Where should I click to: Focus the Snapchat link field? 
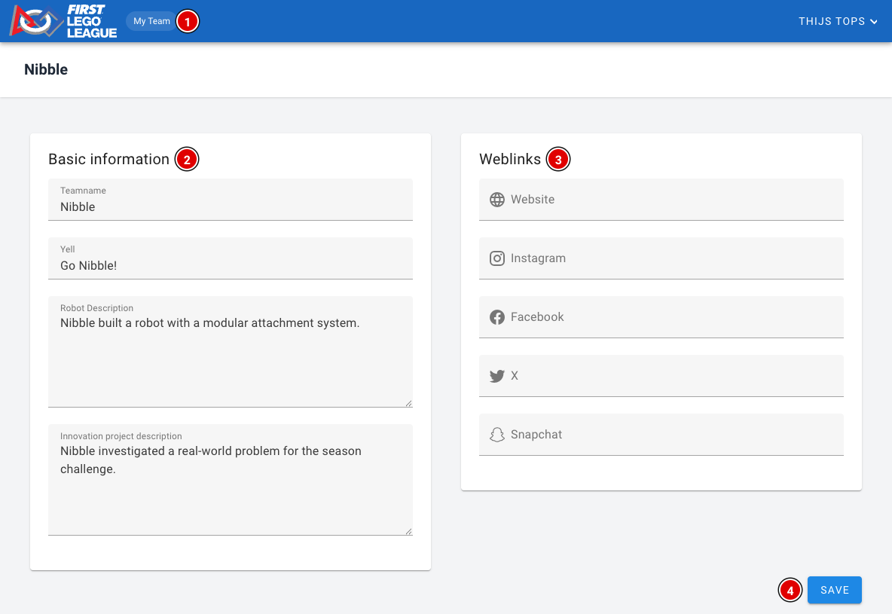pyautogui.click(x=661, y=435)
